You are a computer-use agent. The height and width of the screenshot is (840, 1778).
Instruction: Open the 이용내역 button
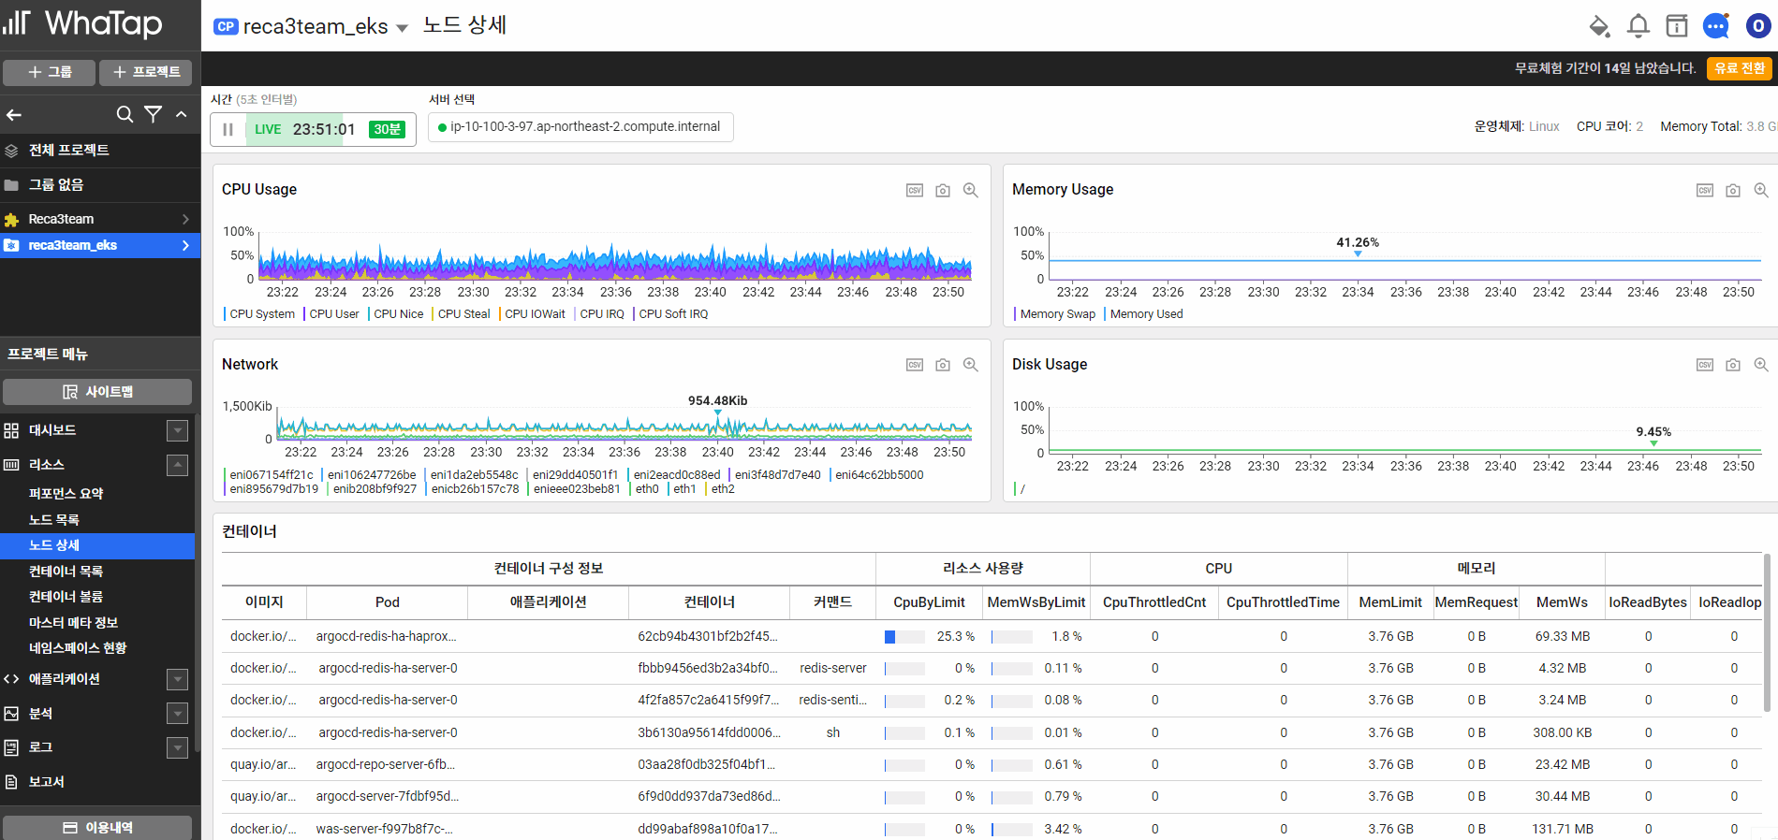97,828
